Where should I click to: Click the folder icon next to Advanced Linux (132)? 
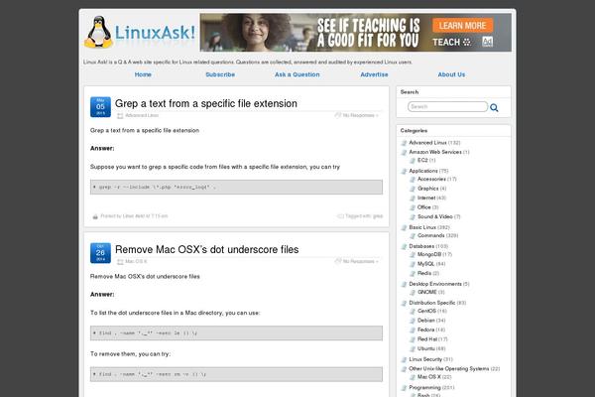click(405, 143)
